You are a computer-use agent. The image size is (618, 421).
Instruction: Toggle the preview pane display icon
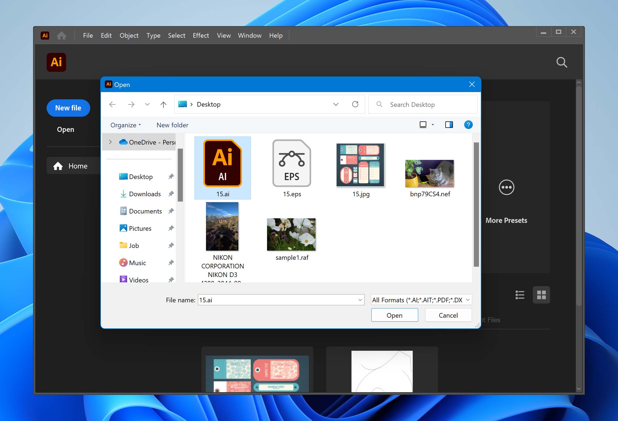click(x=449, y=125)
